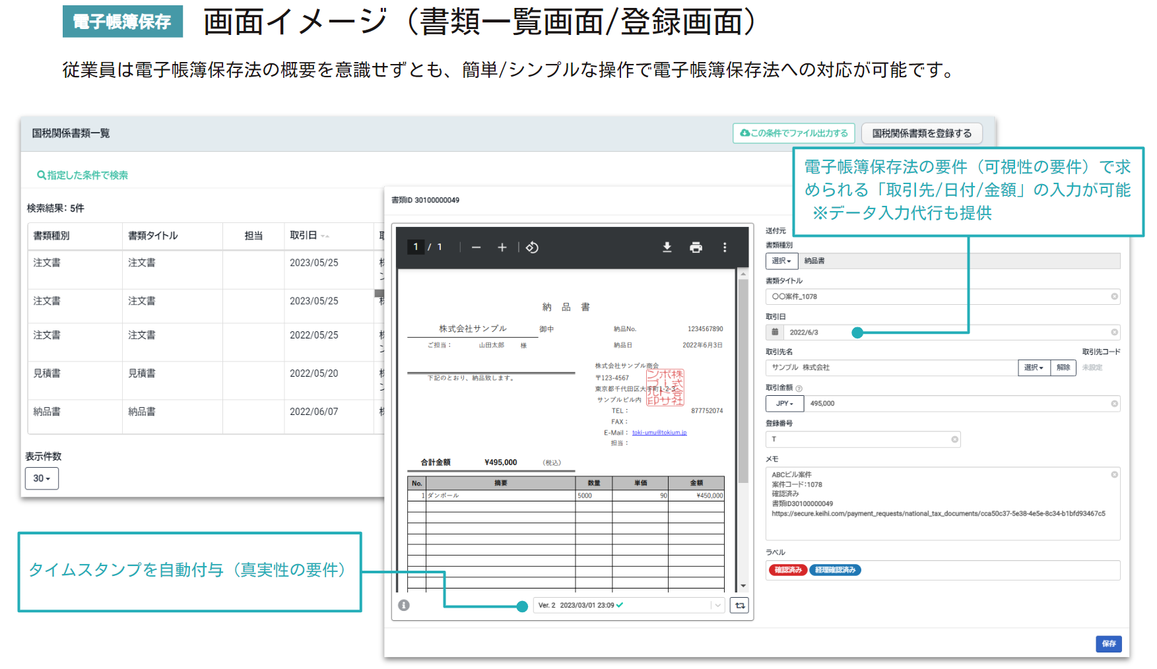Clear the 書類タイトル field with its x icon
1157x669 pixels.
1114,297
